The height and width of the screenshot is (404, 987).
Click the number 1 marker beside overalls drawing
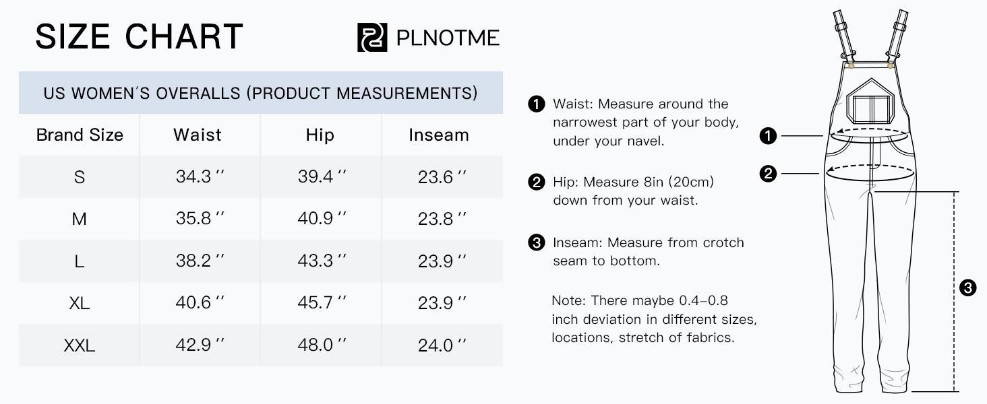pos(768,136)
